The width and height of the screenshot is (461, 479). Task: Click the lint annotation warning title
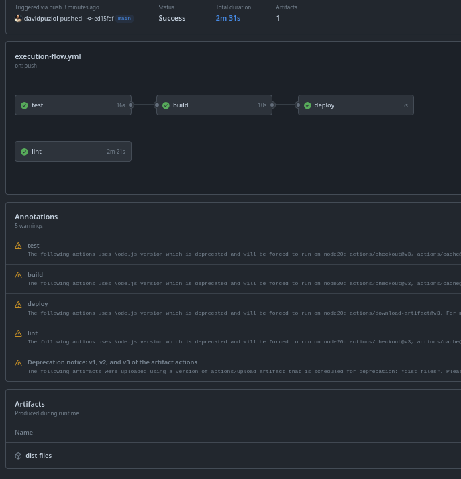pyautogui.click(x=32, y=333)
